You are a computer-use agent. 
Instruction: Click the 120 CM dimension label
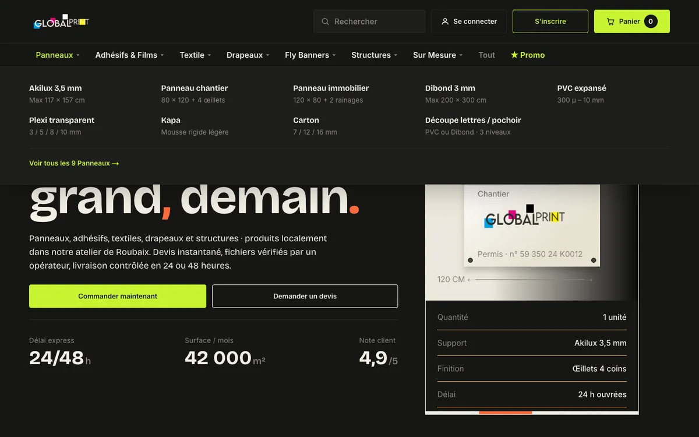[451, 280]
